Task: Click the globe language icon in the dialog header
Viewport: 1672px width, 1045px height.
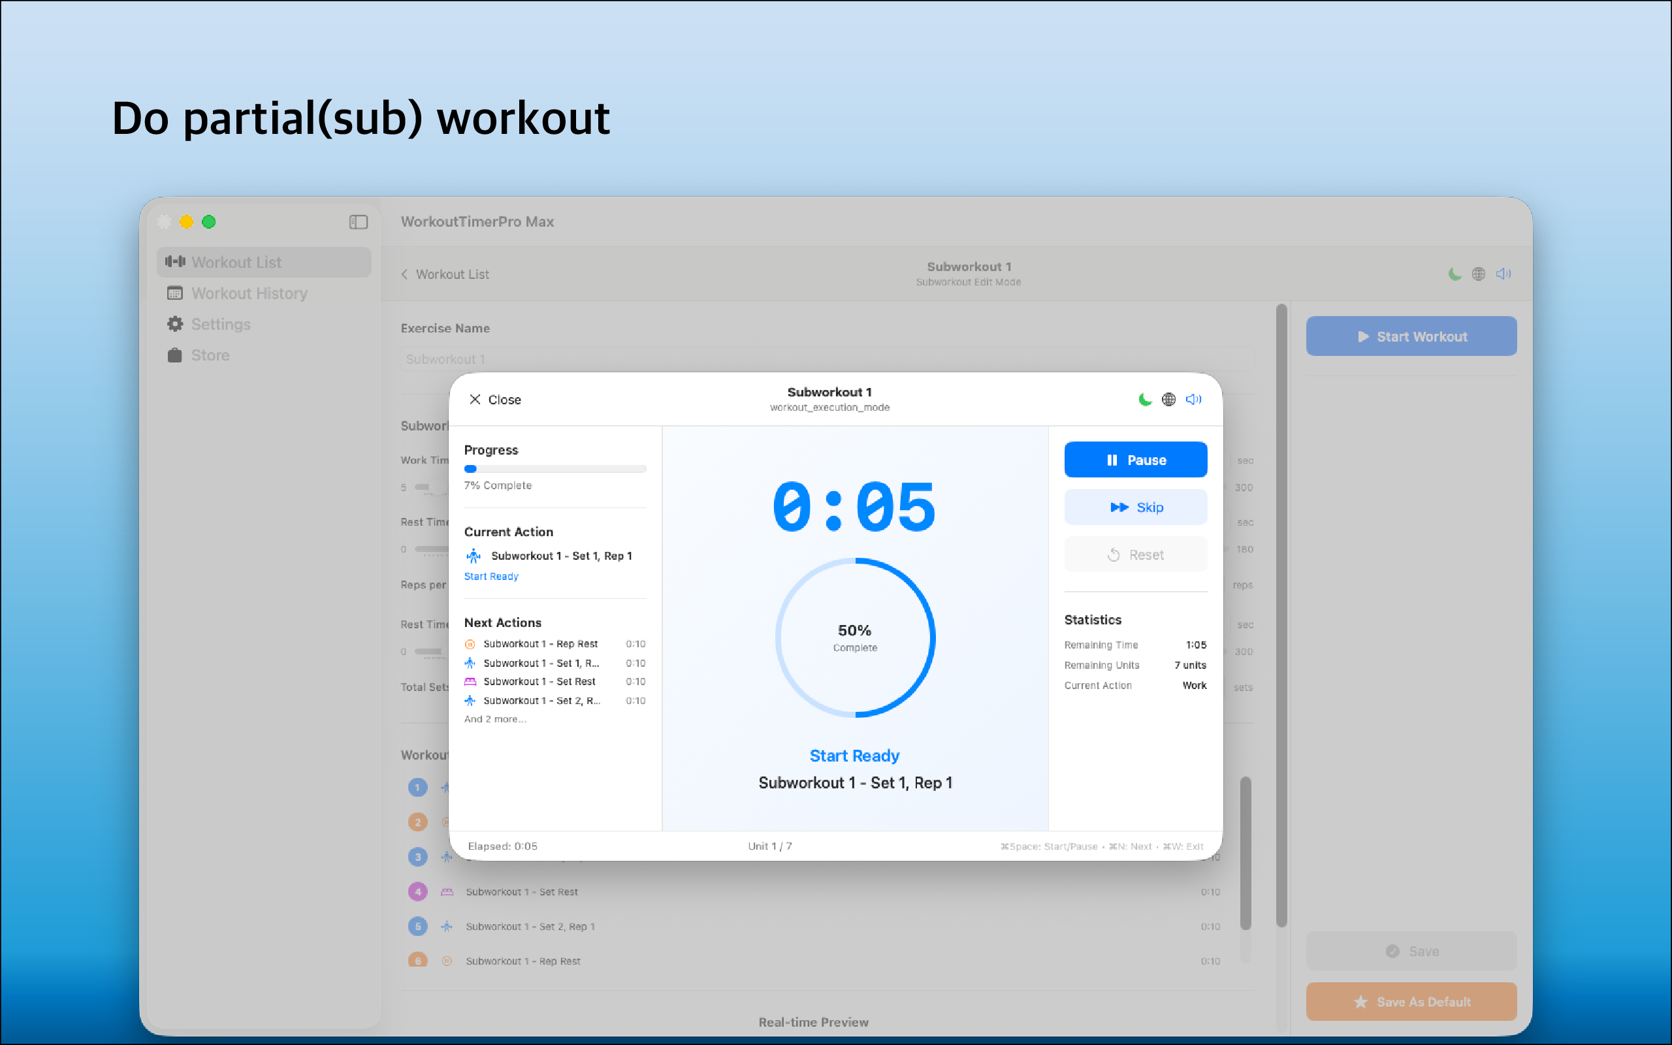Action: pos(1168,400)
